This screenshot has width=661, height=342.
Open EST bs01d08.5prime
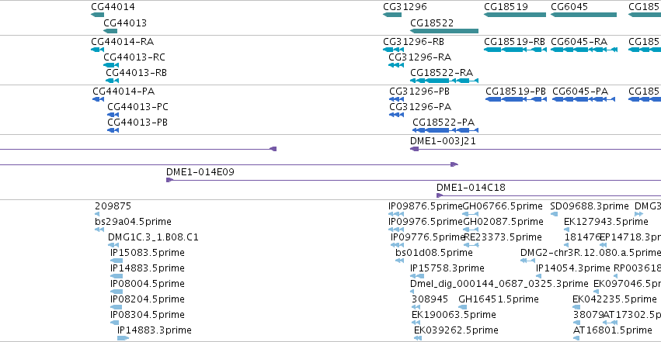400,261
